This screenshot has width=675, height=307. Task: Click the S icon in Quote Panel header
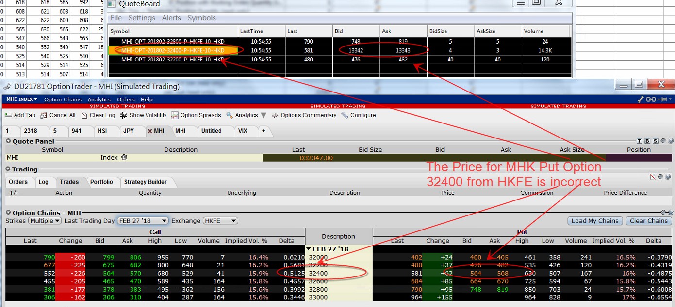pos(656,141)
